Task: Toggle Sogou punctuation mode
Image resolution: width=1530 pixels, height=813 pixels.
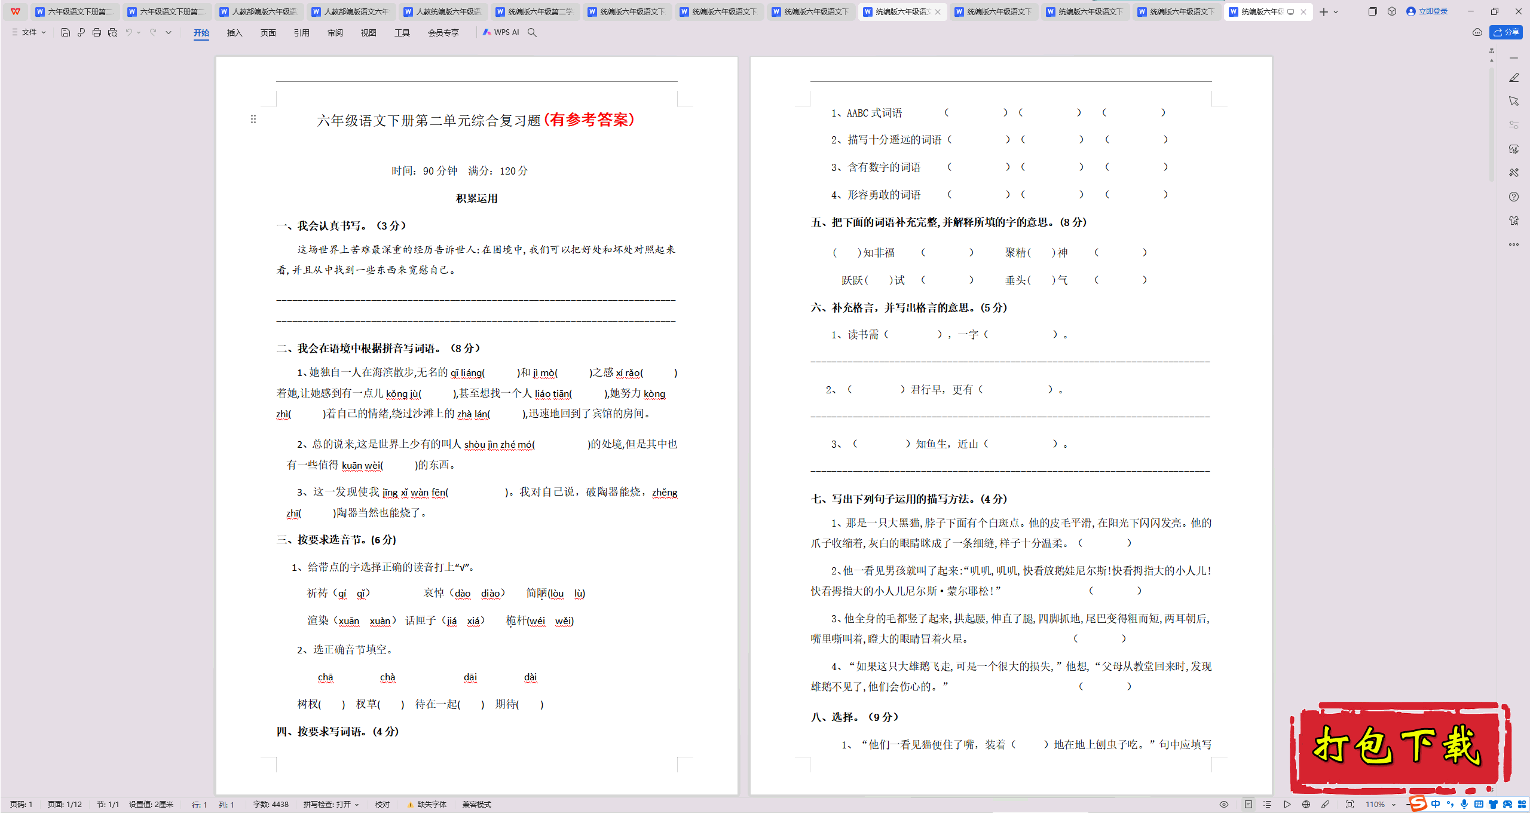Action: point(1450,805)
